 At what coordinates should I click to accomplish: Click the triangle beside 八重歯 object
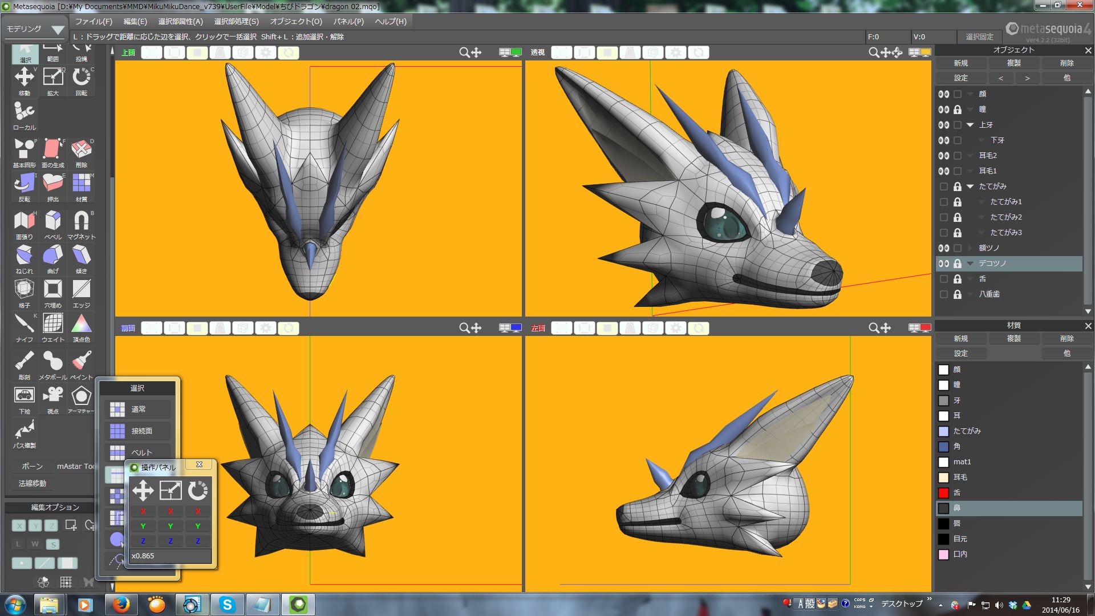[x=970, y=294]
